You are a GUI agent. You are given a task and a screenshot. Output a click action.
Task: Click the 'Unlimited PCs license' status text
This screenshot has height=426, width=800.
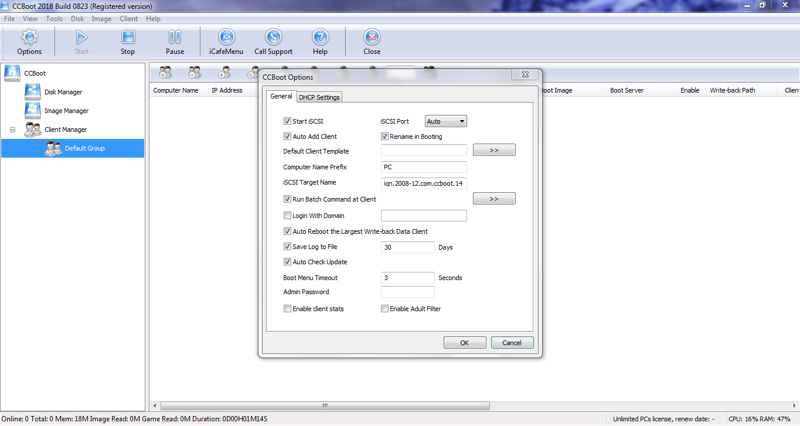pos(664,419)
